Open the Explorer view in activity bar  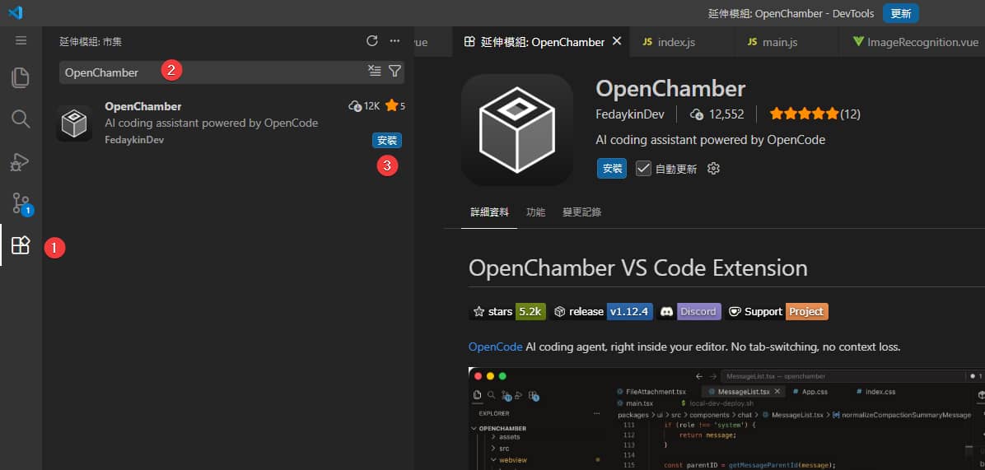point(21,77)
